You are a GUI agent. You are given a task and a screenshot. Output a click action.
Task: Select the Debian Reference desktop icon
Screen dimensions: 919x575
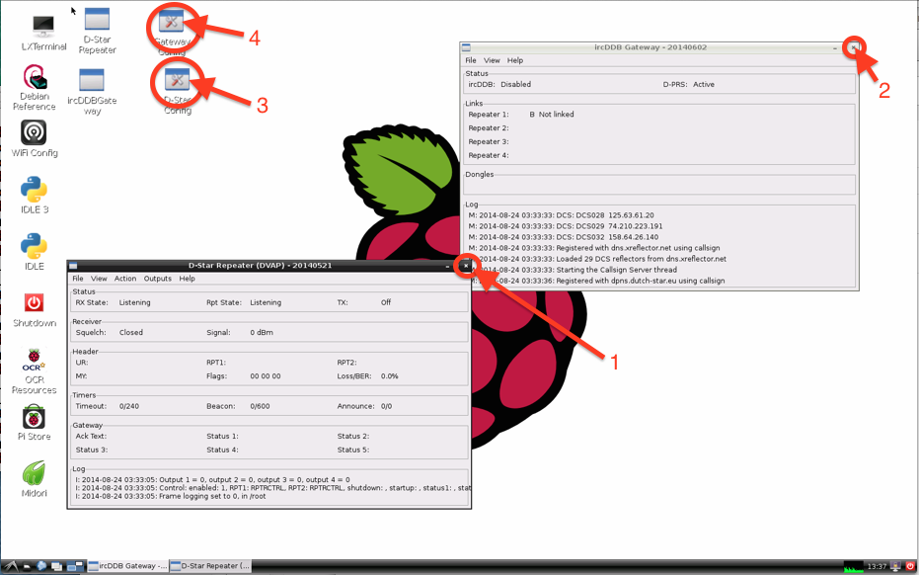34,78
